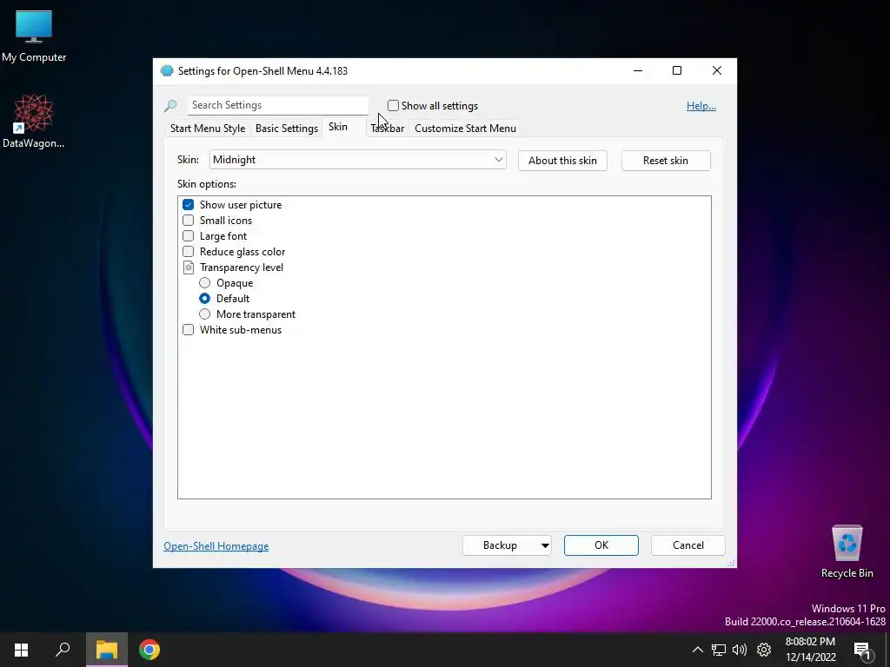Close the Open-Shell settings window
Viewport: 890px width, 667px height.
pos(717,70)
